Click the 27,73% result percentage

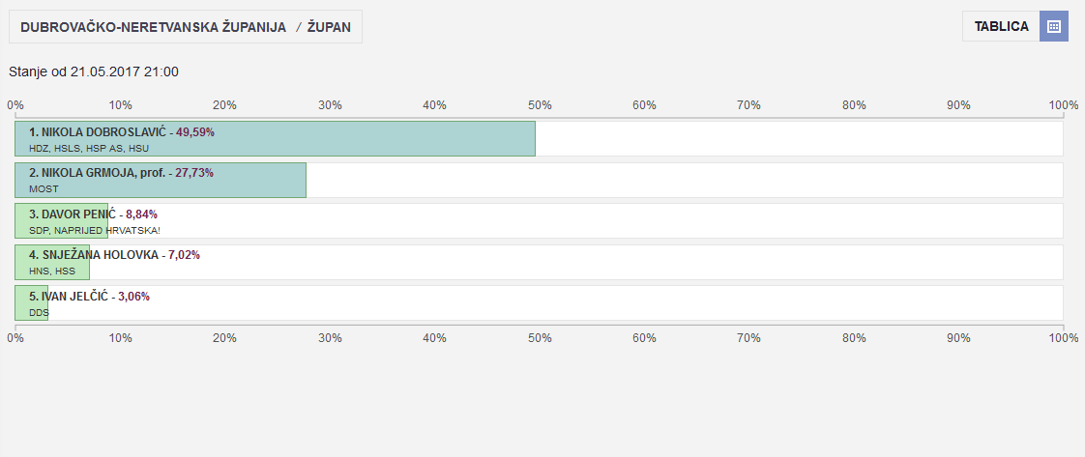[x=194, y=173]
